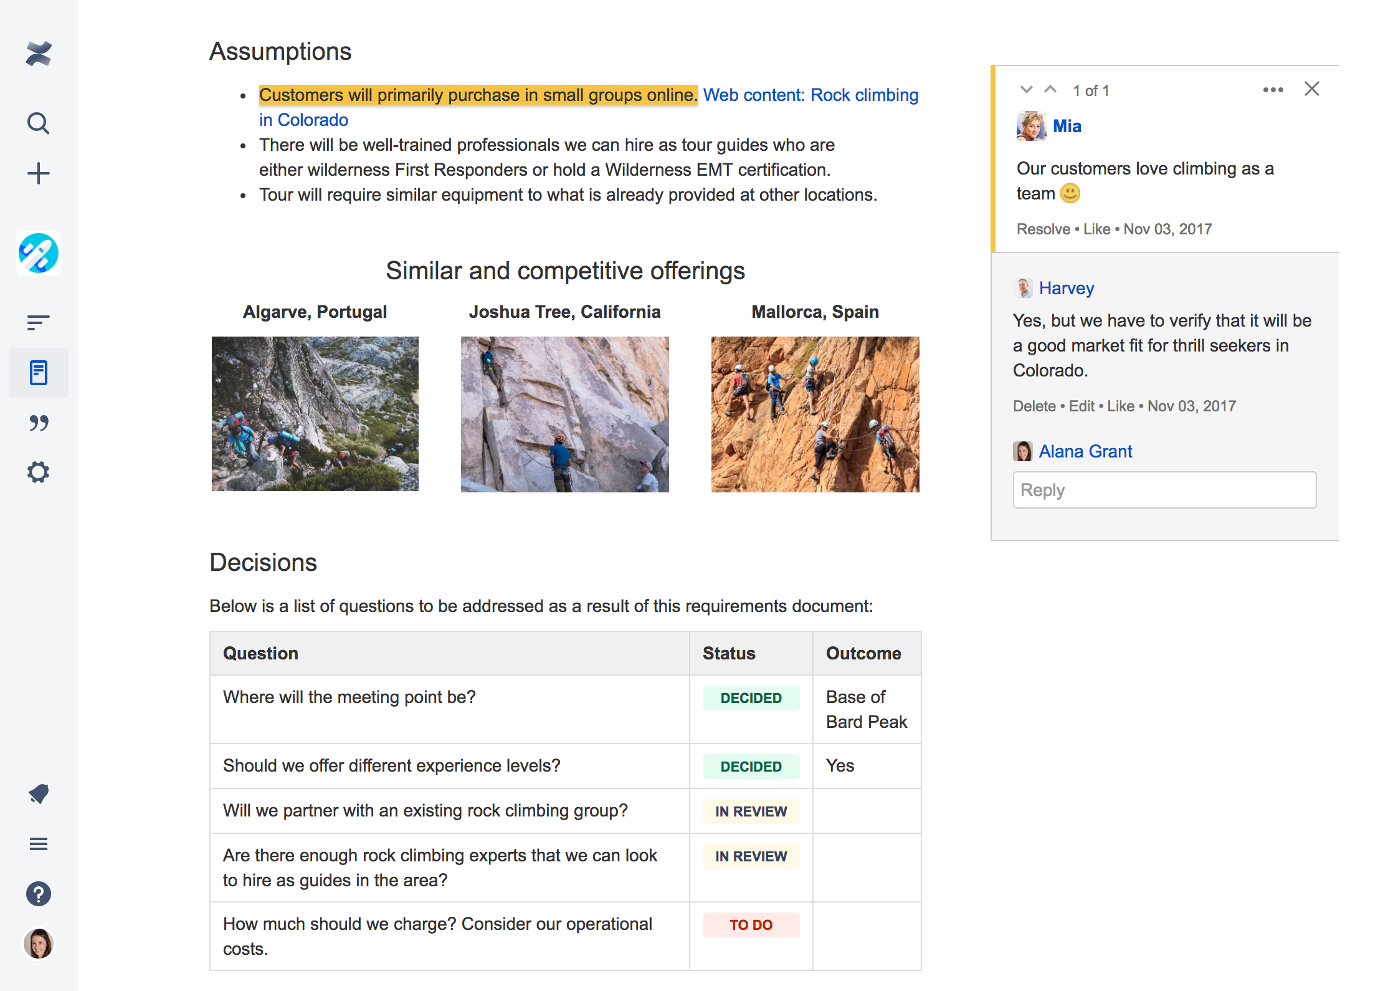
Task: Collapse to previous comment with up chevron
Action: (x=1050, y=89)
